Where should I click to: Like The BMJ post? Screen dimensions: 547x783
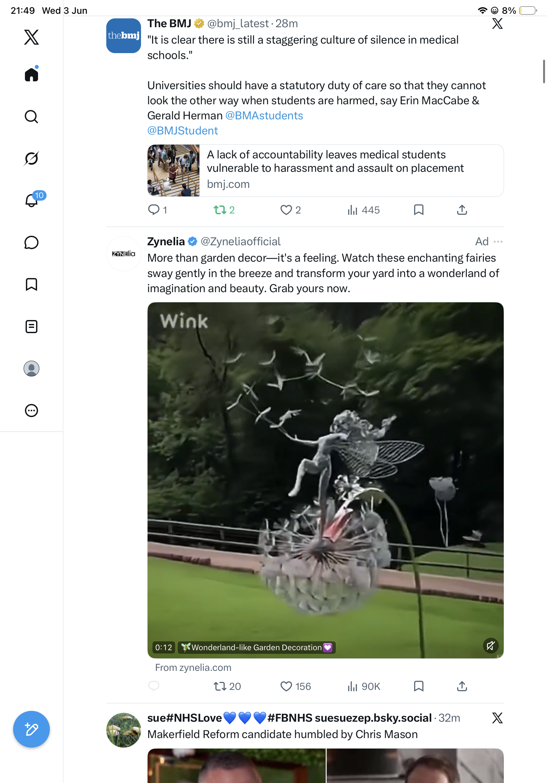tap(291, 210)
